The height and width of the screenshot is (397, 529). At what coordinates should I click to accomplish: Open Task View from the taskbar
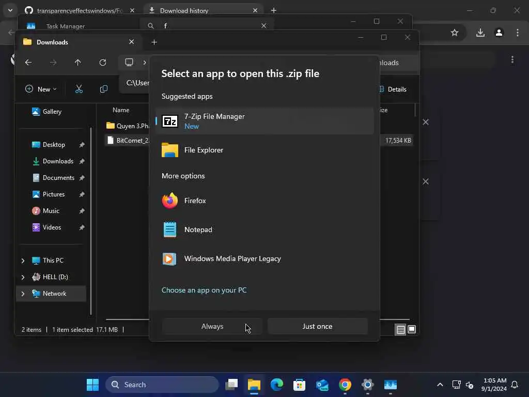point(231,385)
